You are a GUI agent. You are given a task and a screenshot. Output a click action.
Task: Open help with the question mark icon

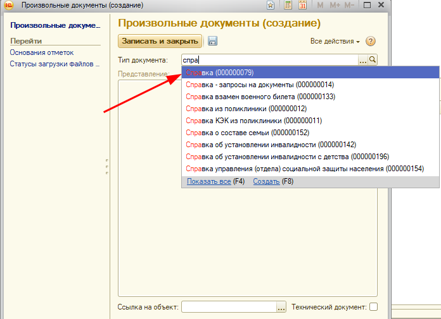pos(371,41)
